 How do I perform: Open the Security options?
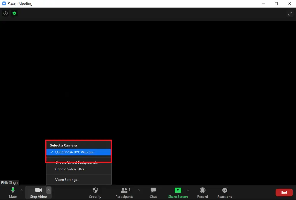pyautogui.click(x=95, y=193)
